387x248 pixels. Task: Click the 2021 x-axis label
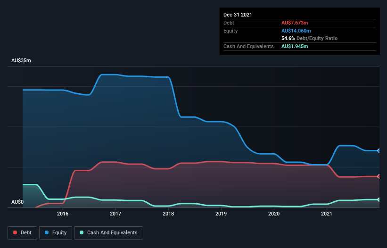pos(327,214)
